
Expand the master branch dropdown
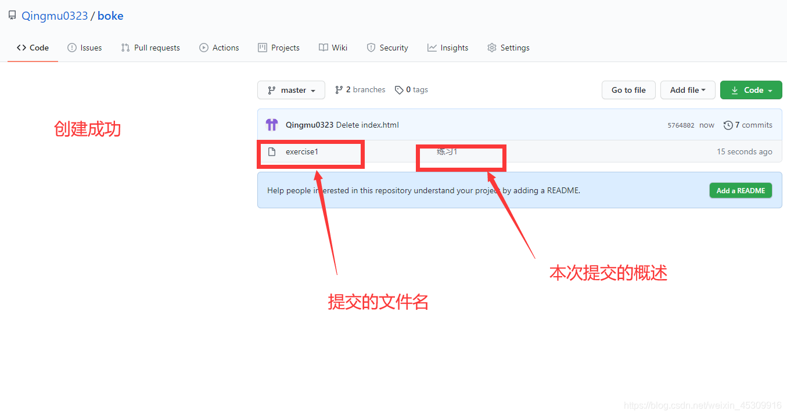(x=291, y=90)
